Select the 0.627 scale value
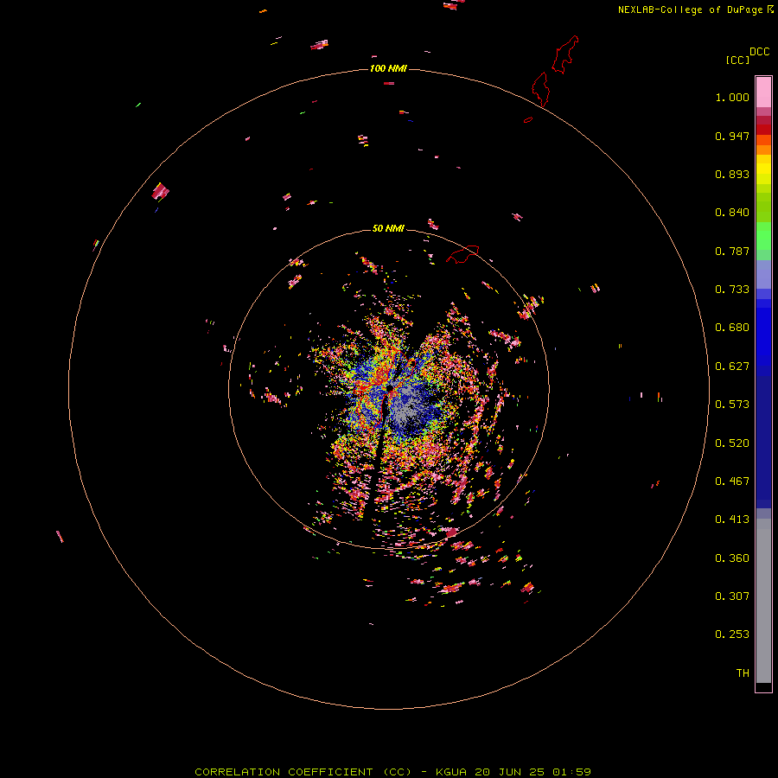This screenshot has width=778, height=778. 732,367
